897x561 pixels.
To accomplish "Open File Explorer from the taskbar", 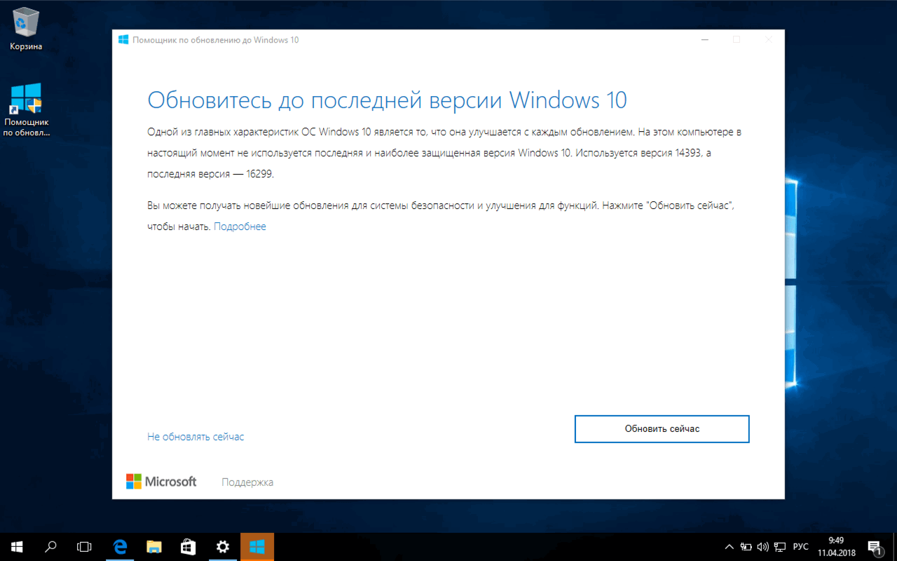I will (x=153, y=547).
